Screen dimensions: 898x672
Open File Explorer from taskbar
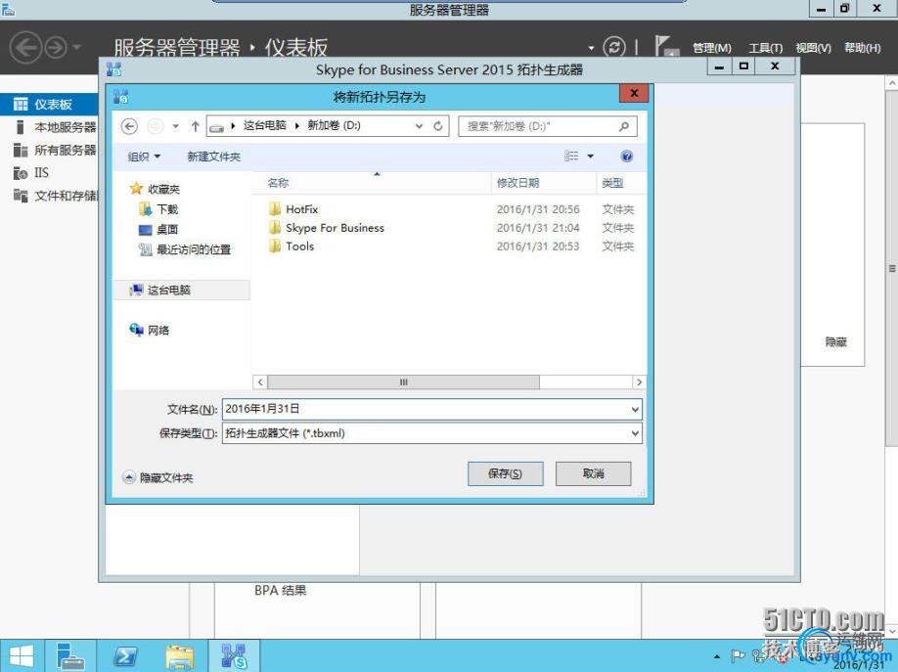click(x=180, y=656)
